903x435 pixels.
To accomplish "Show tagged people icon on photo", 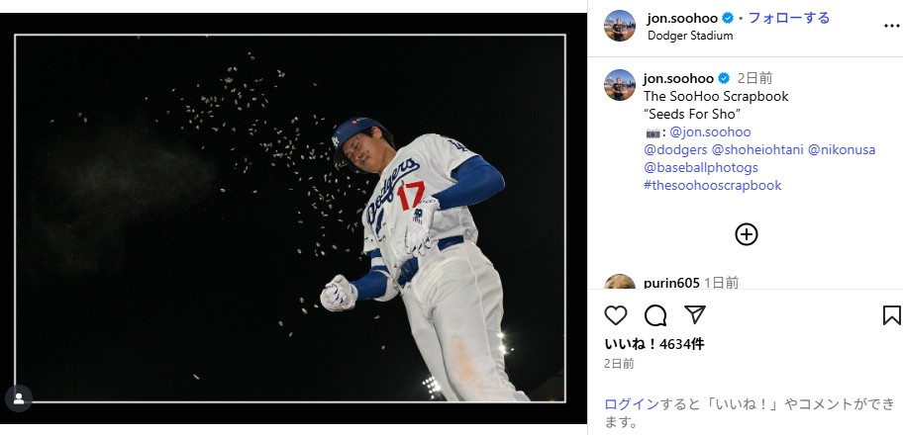I will click(19, 397).
